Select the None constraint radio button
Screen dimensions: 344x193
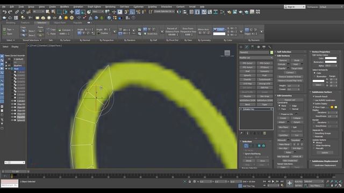point(279,106)
